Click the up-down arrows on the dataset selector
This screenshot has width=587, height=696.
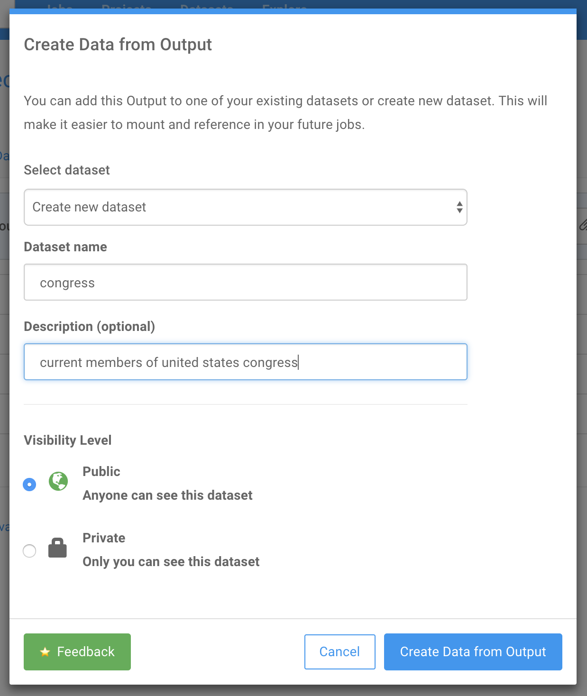coord(459,207)
